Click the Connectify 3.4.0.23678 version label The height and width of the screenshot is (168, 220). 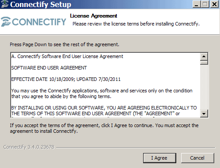coord(29,147)
